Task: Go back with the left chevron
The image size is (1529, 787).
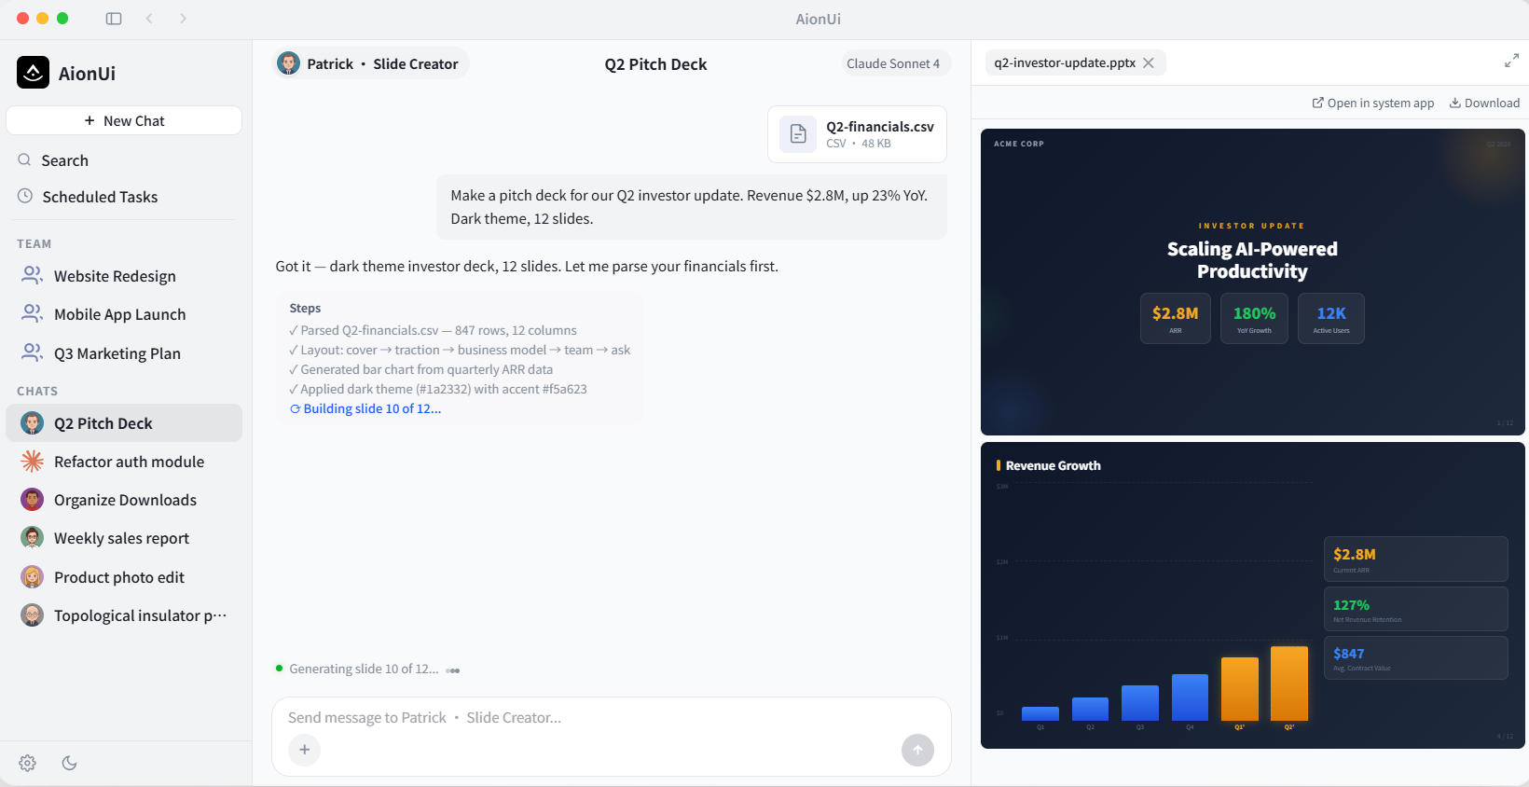Action: coord(149,19)
